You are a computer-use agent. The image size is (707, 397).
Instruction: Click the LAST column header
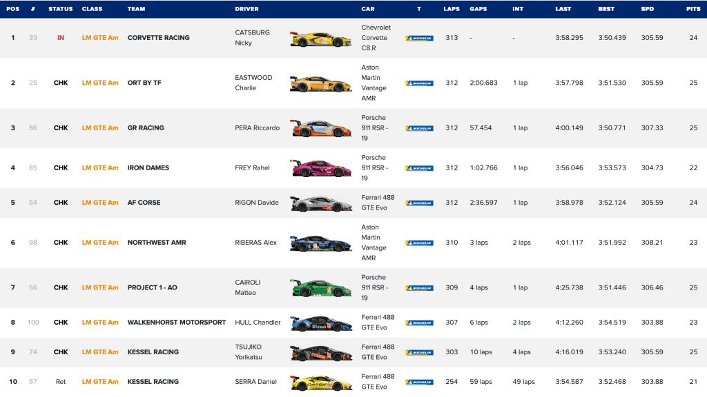click(563, 9)
